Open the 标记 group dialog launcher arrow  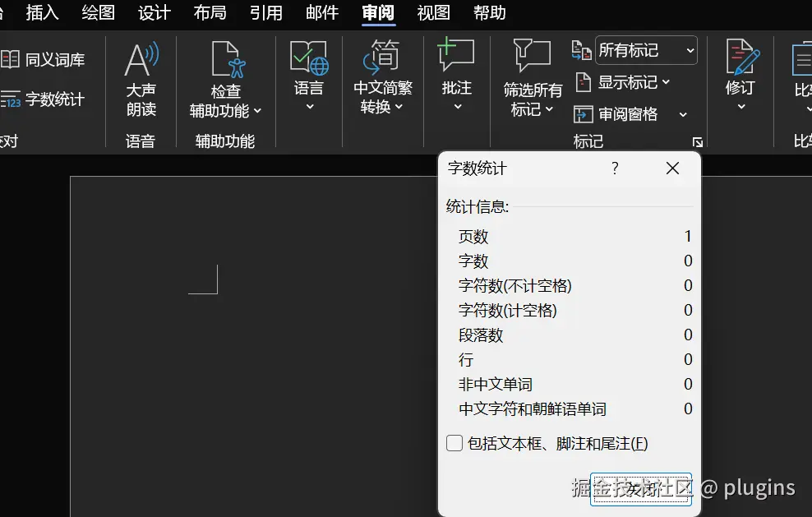(698, 141)
